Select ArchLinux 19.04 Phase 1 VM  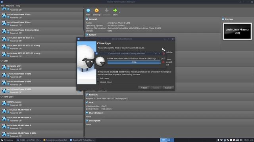[x=41, y=111]
